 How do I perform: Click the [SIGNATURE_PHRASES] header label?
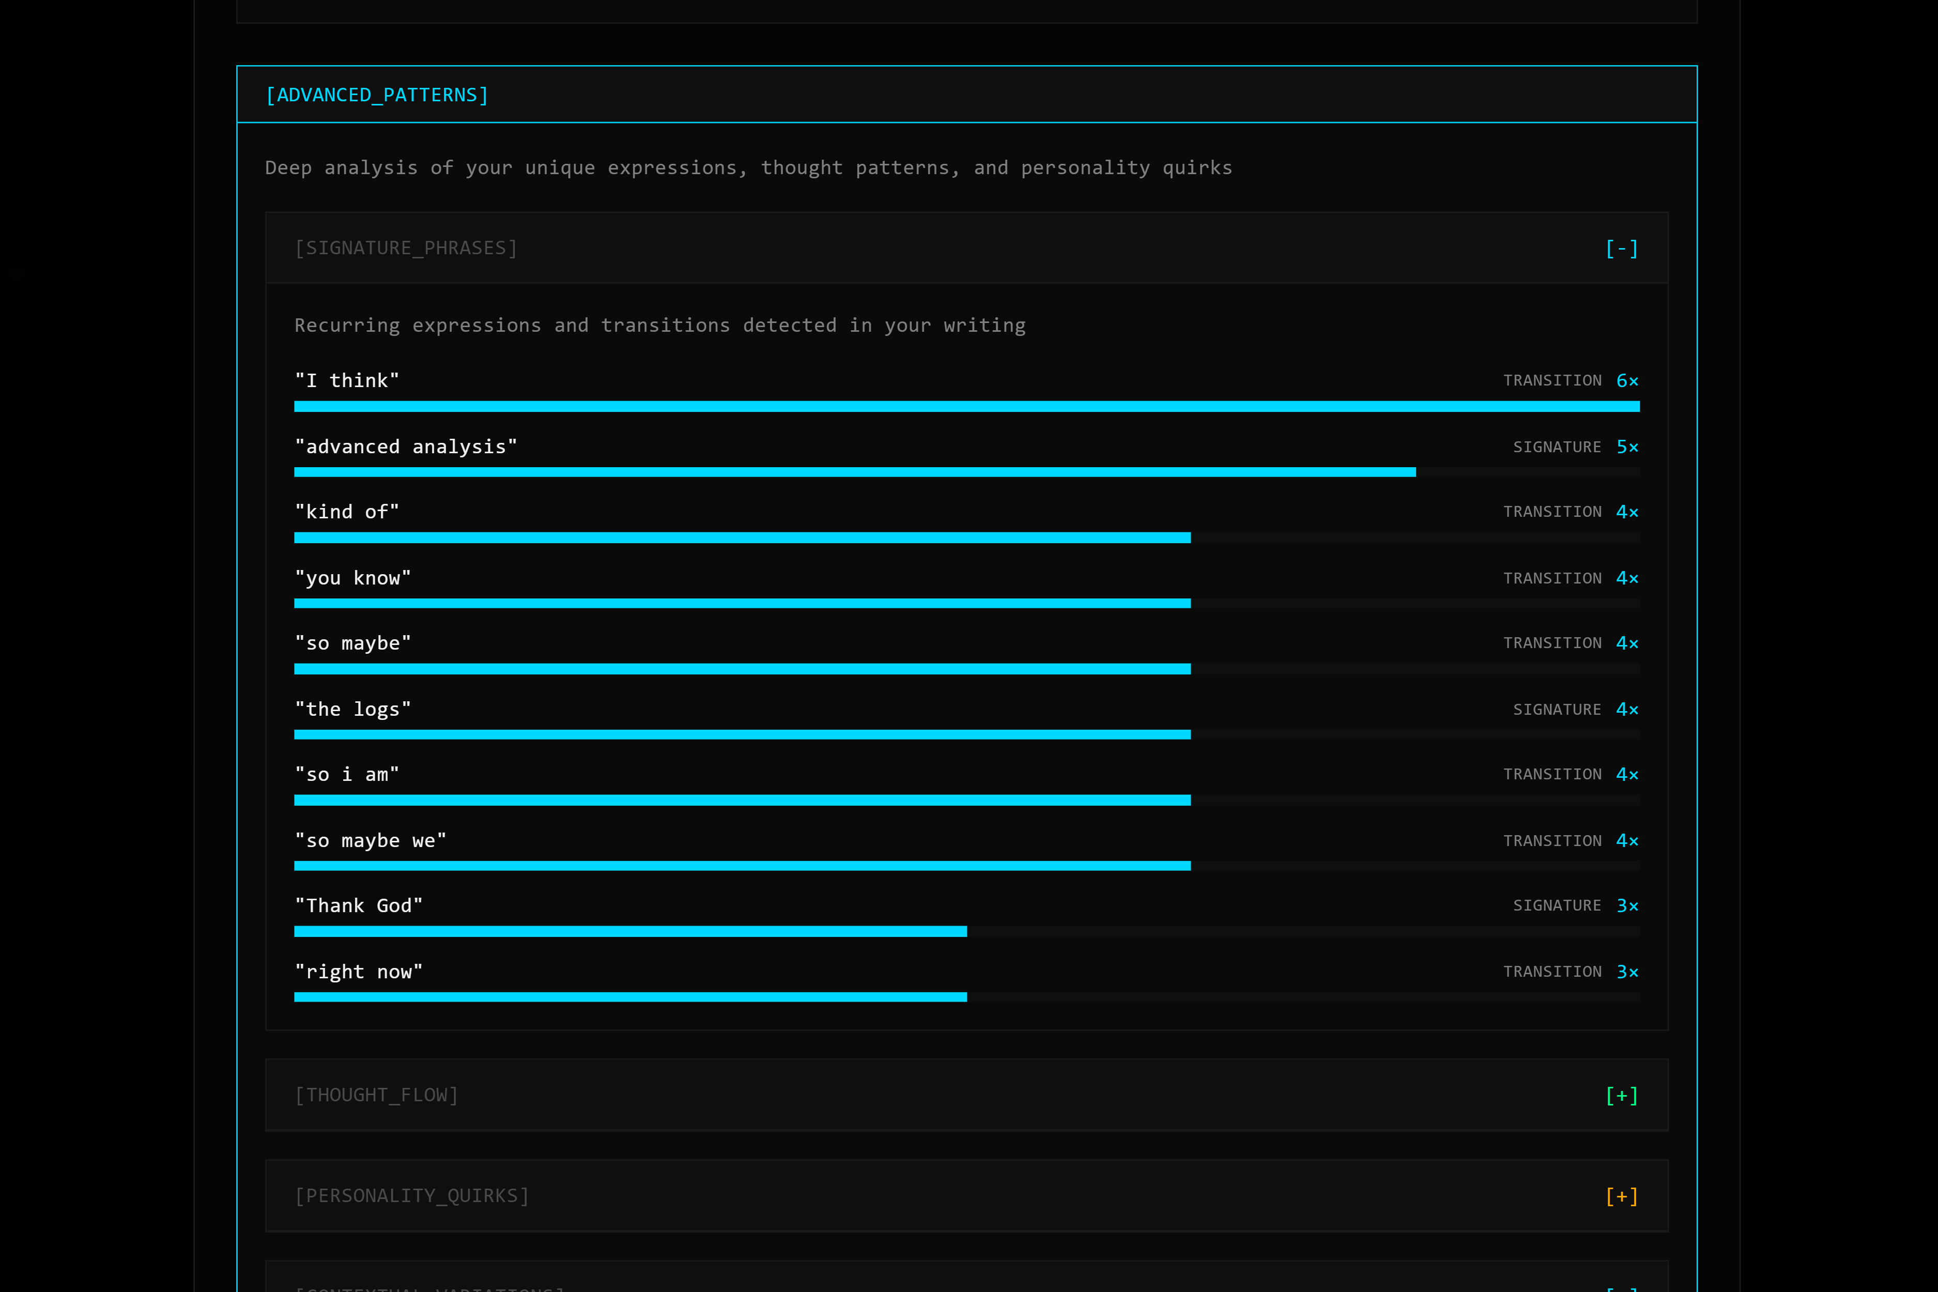click(x=406, y=248)
